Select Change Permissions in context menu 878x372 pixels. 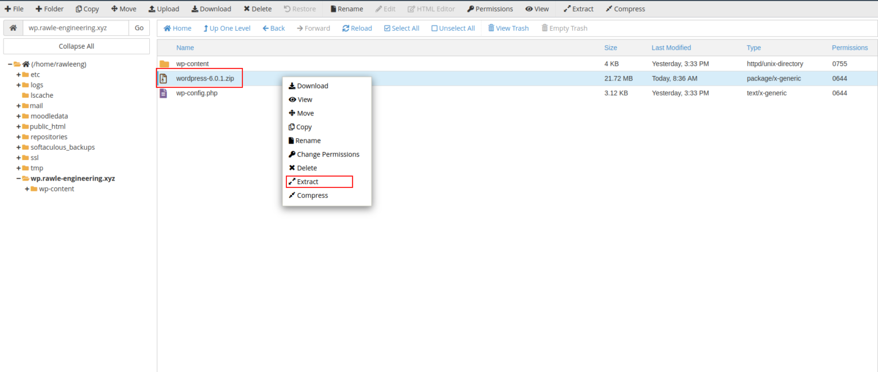pyautogui.click(x=328, y=154)
